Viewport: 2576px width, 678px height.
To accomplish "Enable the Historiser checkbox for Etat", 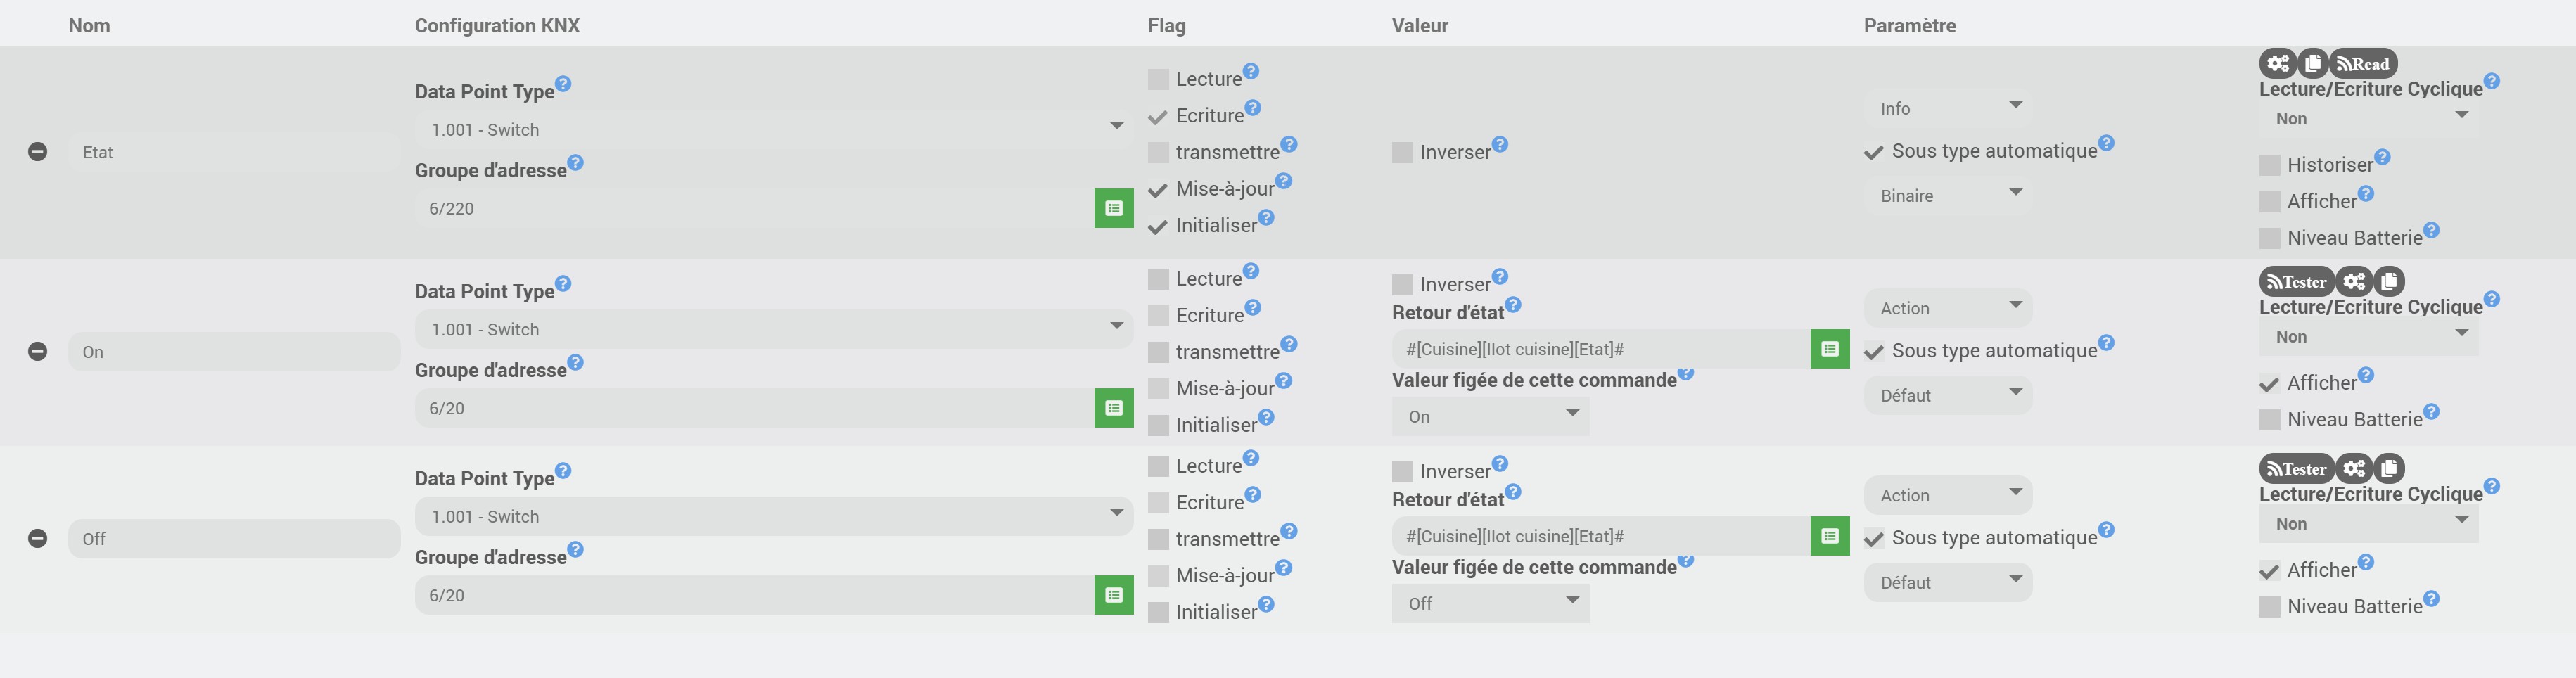I will pos(2270,165).
